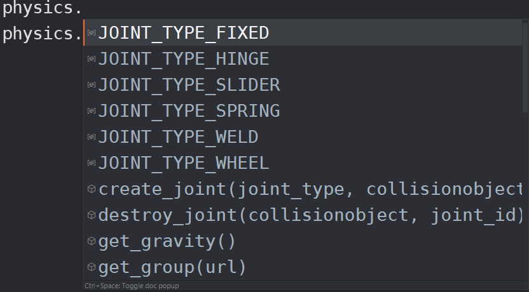Click the constant icon beside JOINT_TYPE_SPRING

(92, 111)
